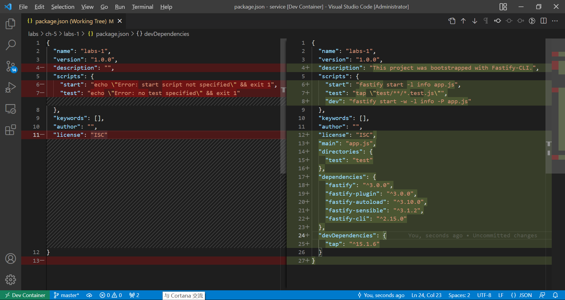
Task: Split the editor right
Action: tap(544, 21)
